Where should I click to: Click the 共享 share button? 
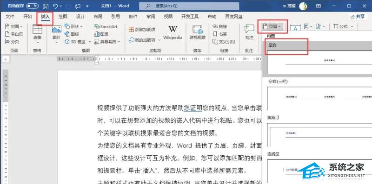(x=358, y=17)
